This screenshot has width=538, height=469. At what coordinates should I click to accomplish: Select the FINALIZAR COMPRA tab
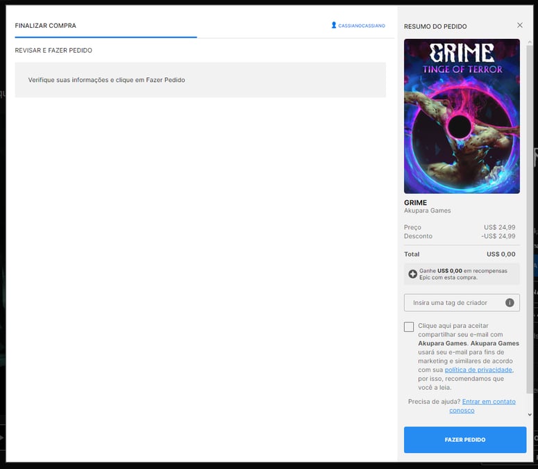[45, 26]
